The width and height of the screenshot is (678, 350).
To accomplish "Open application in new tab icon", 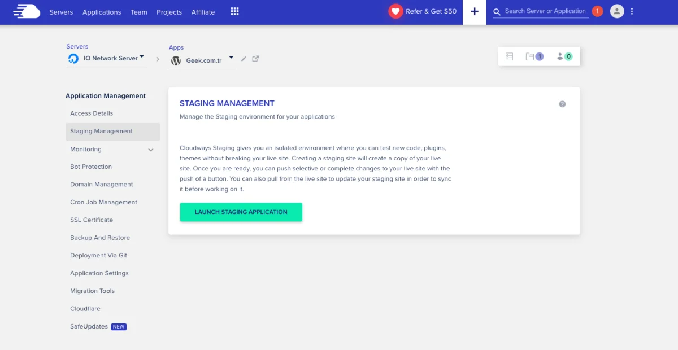I will tap(255, 59).
